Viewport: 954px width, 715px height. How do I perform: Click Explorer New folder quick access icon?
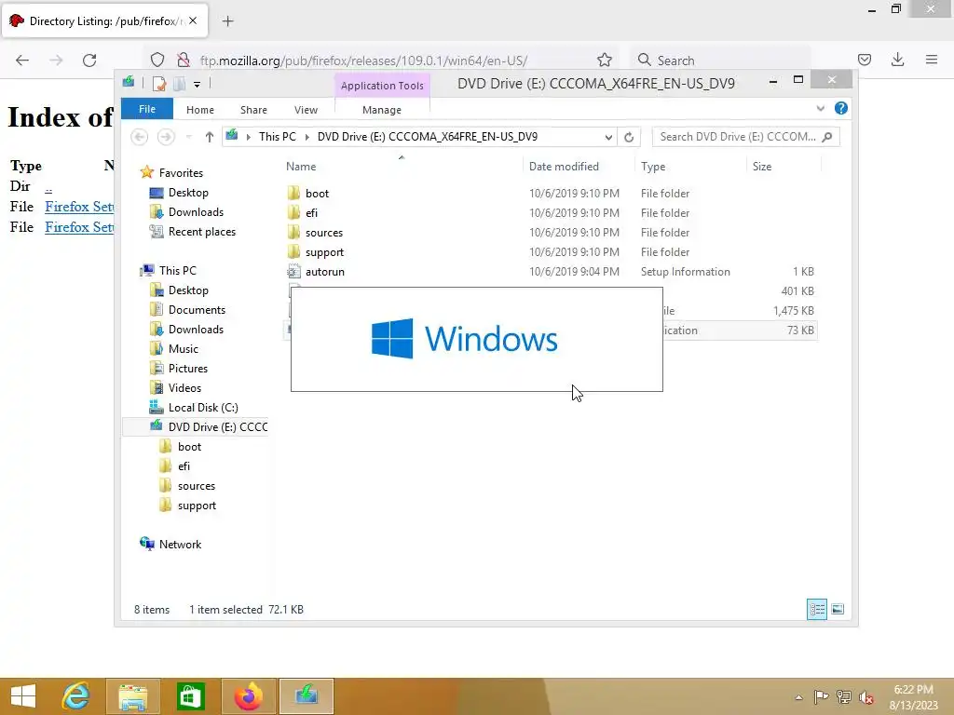pos(179,84)
